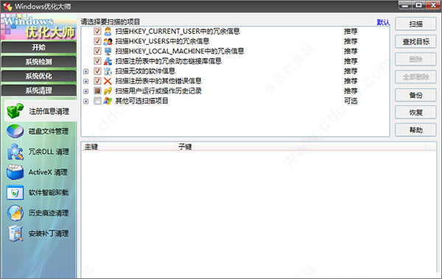
Task: Expand the 扫描无效的软件信息 tree node
Action: [86, 71]
